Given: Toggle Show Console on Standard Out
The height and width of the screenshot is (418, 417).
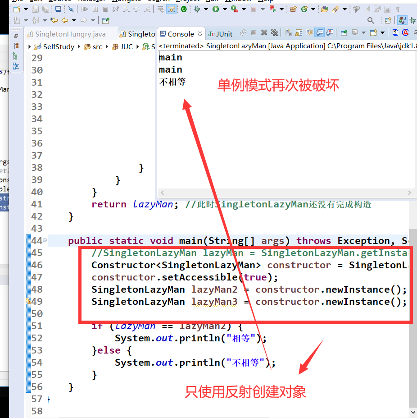Looking at the screenshot, I should [320, 32].
